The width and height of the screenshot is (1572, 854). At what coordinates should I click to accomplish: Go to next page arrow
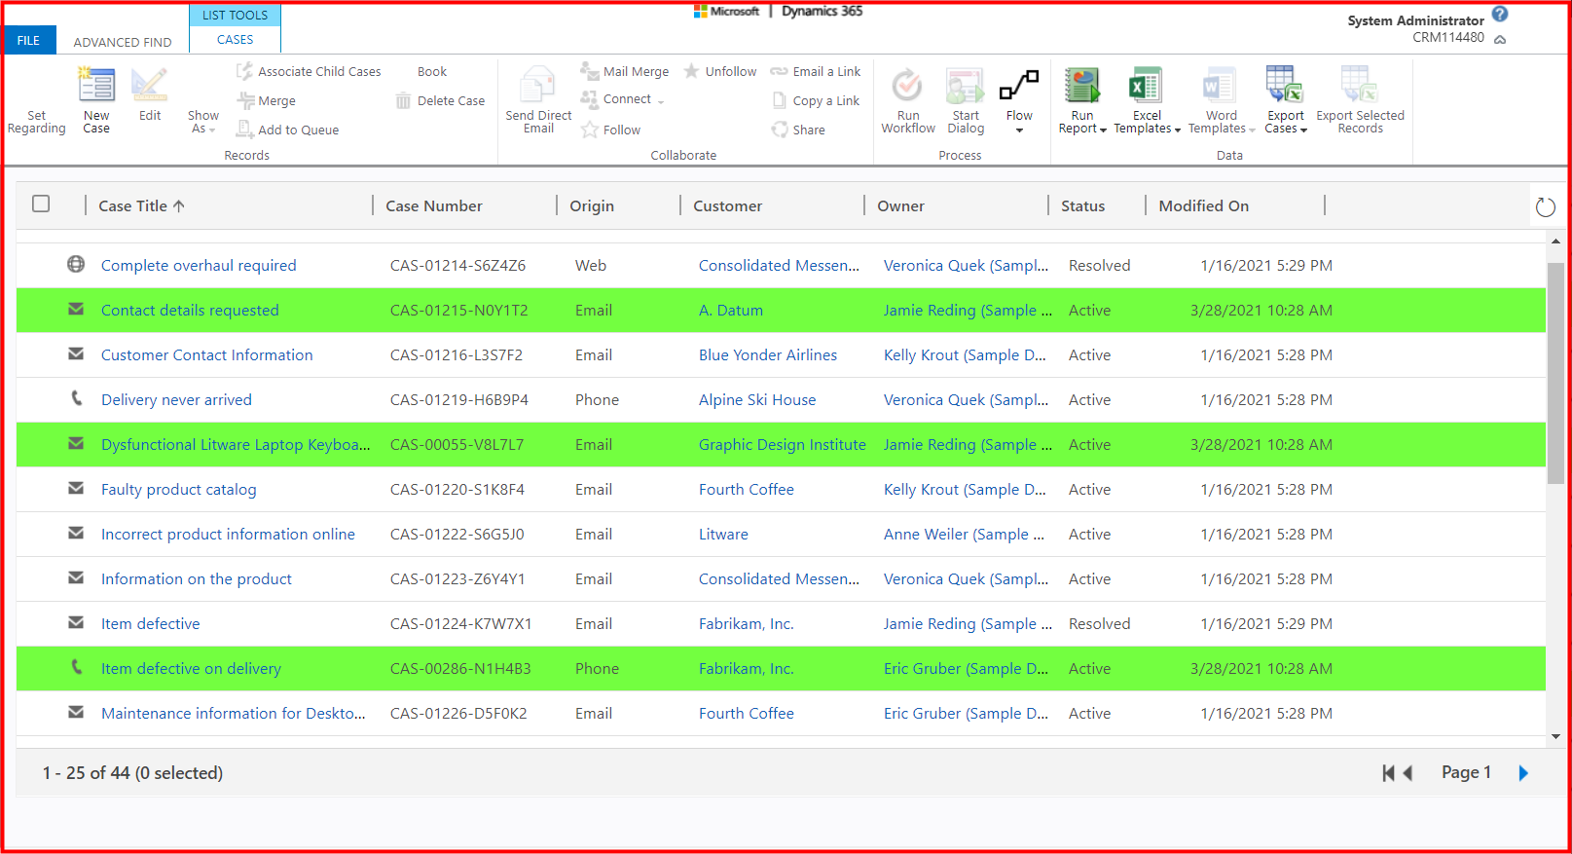click(x=1523, y=773)
